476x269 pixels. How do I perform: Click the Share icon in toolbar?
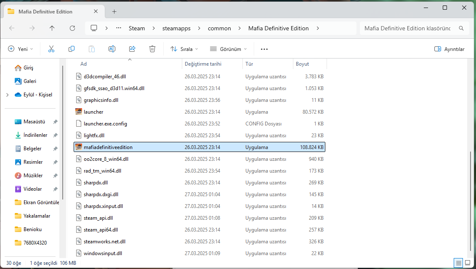(132, 49)
